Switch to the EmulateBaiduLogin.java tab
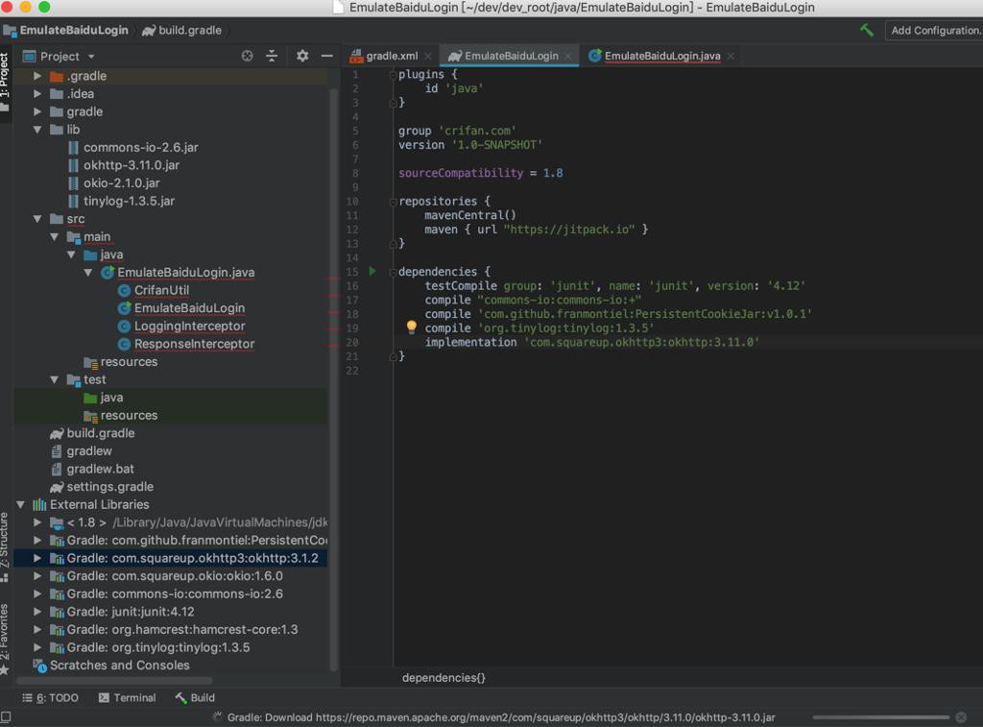Image resolution: width=983 pixels, height=727 pixels. coord(661,56)
